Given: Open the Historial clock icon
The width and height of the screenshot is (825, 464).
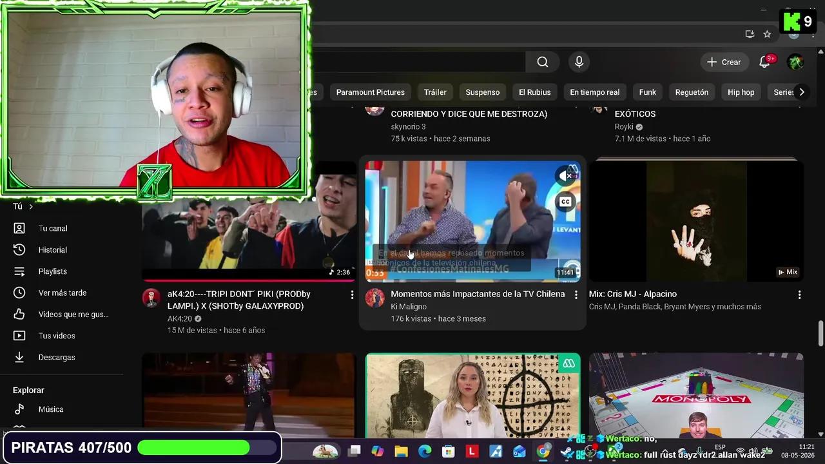Looking at the screenshot, I should 19,249.
